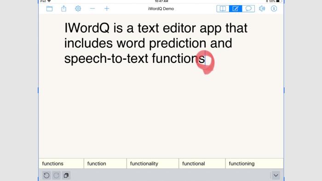Tap the speaker read-aloud icon
This screenshot has height=181, width=322.
[262, 9]
